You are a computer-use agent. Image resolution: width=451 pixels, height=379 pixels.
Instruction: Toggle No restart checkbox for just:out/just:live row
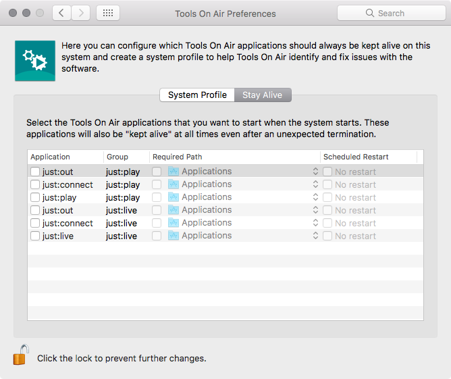pyautogui.click(x=327, y=210)
